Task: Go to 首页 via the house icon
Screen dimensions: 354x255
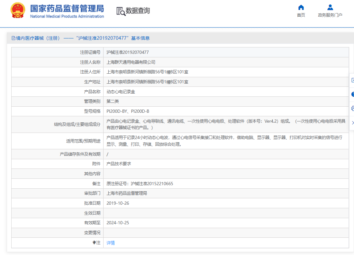Action: 301,7
